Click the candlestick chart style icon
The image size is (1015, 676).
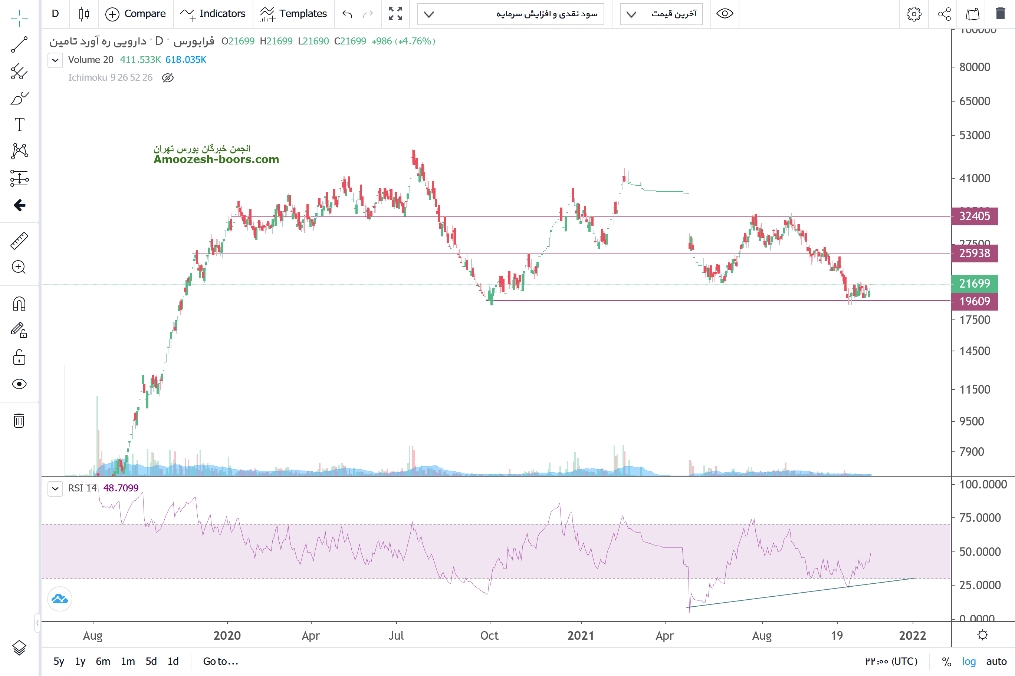(84, 14)
